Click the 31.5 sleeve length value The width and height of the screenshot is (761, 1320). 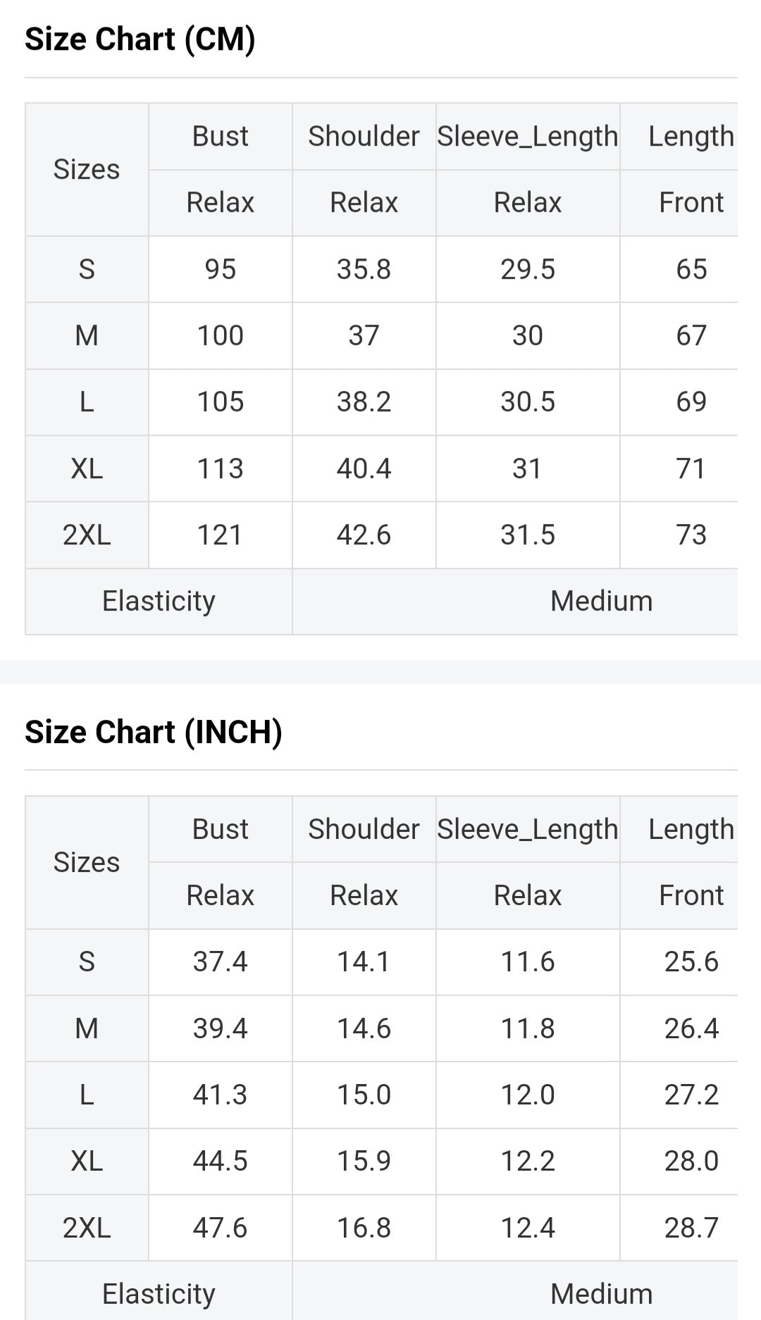pyautogui.click(x=528, y=535)
